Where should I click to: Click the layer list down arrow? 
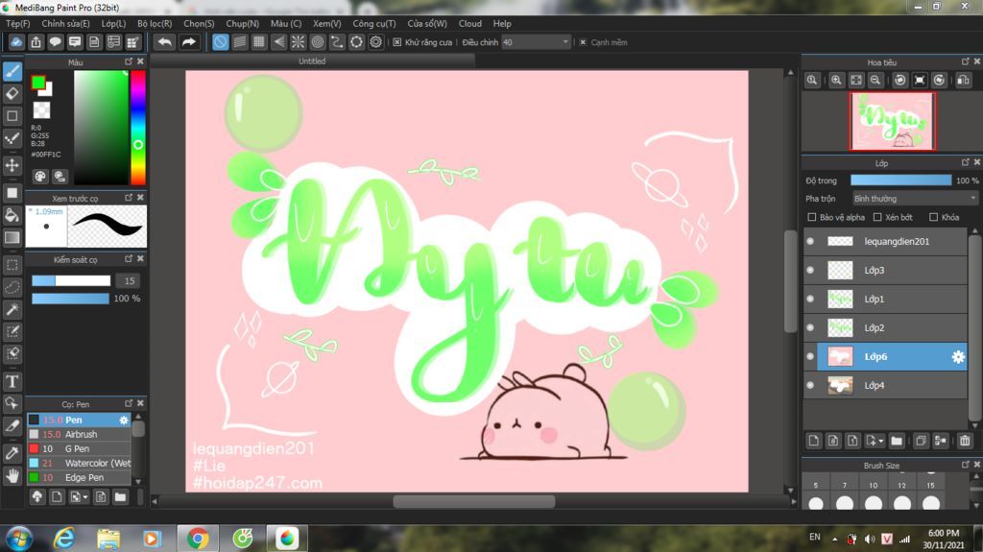click(x=974, y=425)
